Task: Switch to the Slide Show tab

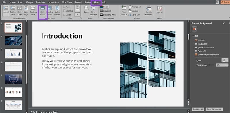Action: click(x=67, y=2)
